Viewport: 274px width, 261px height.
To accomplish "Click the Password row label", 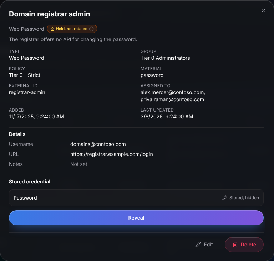I will tap(25, 198).
